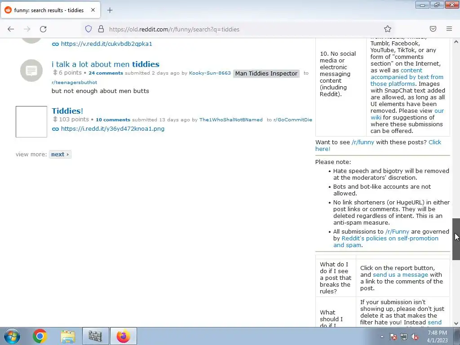Switch to Firefox in the taskbar
Screen dimensions: 460x345
coord(123,336)
